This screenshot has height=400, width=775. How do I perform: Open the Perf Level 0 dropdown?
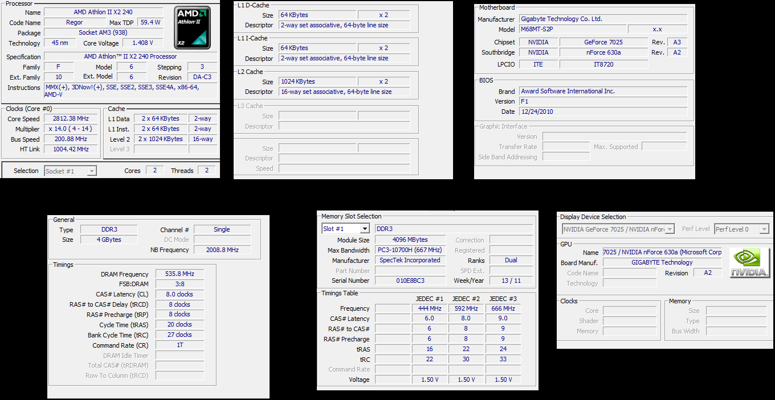[x=741, y=229]
